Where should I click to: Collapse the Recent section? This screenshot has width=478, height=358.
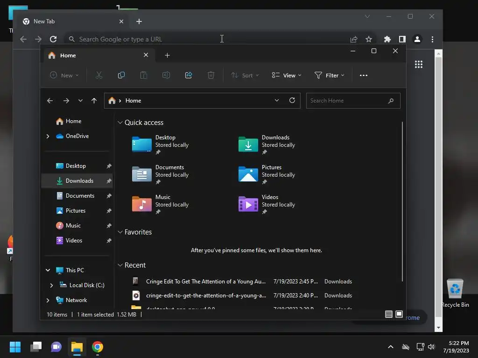120,265
